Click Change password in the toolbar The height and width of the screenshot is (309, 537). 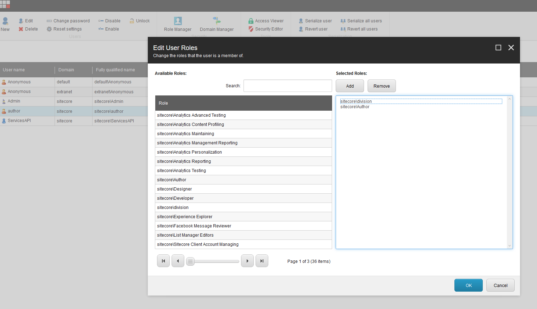(x=68, y=21)
